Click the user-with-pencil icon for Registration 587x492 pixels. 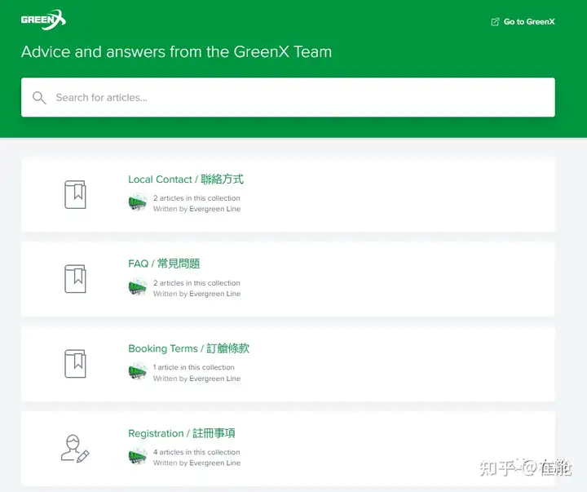coord(75,448)
